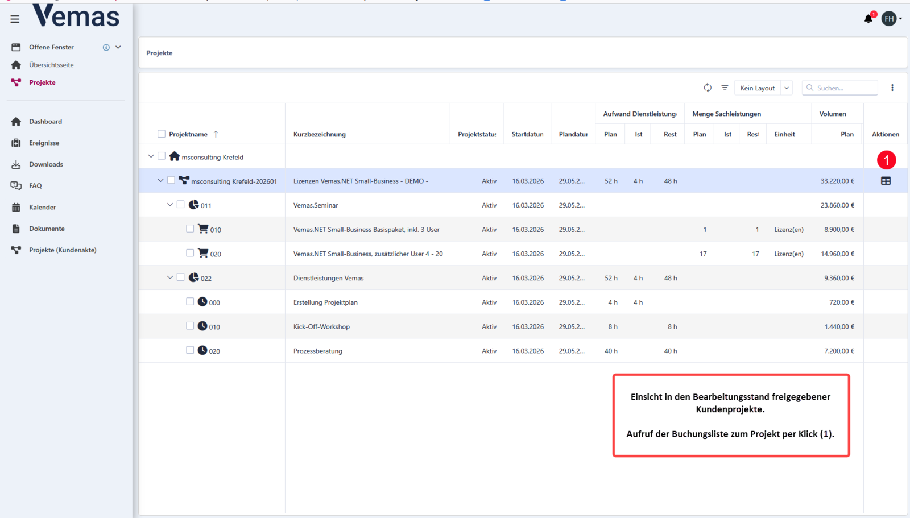Click the pie chart icon for 022
910x518 pixels.
tap(194, 277)
